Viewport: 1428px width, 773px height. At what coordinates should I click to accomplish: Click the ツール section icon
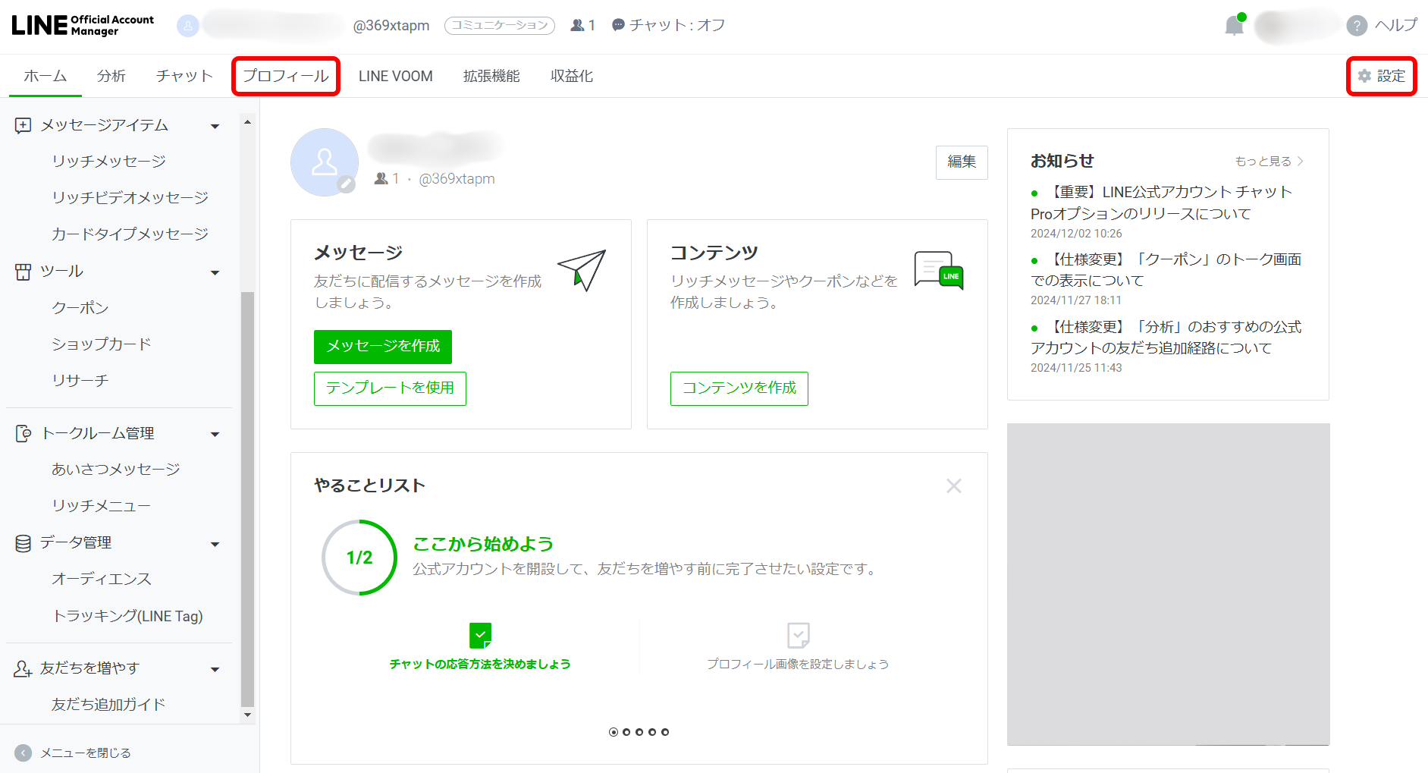point(24,272)
